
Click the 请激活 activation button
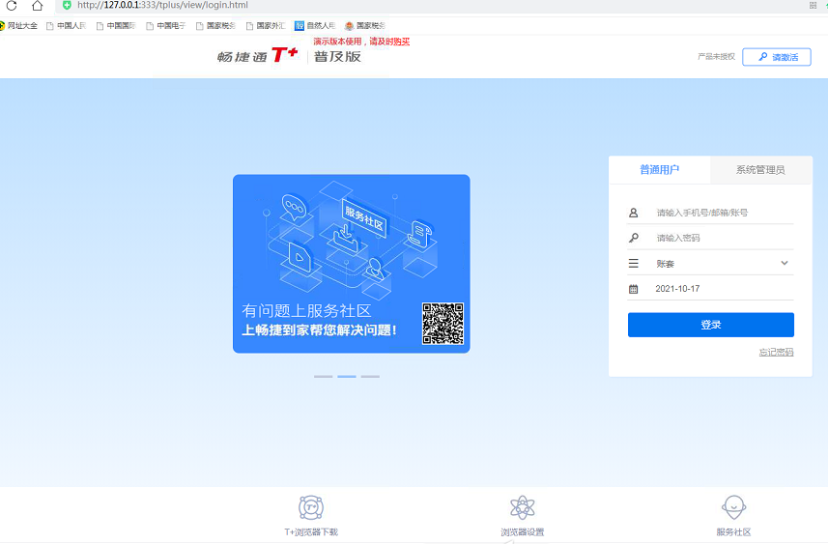click(x=776, y=57)
